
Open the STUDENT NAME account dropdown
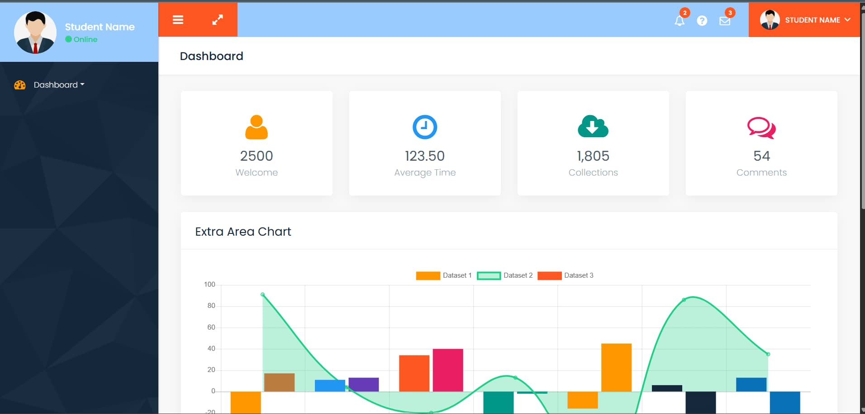point(804,20)
